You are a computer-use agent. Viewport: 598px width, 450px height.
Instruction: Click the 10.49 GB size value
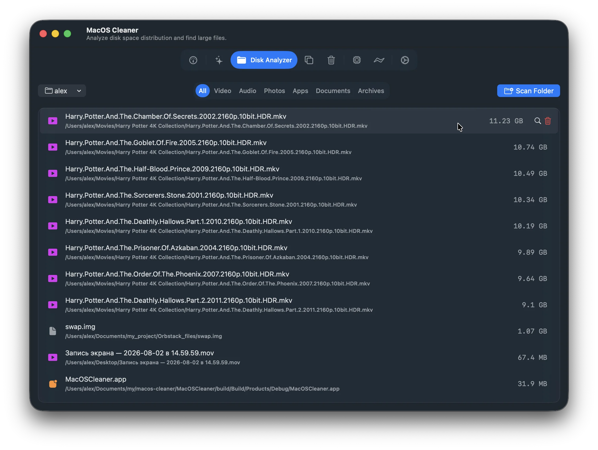[530, 173]
